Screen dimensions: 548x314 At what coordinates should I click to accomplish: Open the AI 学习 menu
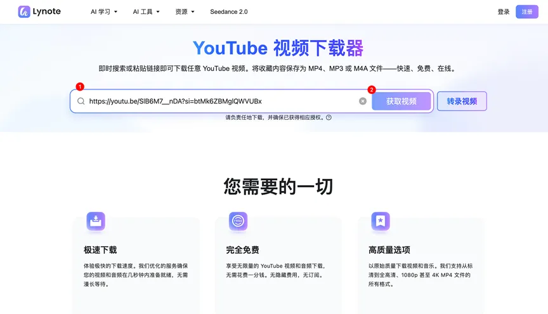point(104,11)
